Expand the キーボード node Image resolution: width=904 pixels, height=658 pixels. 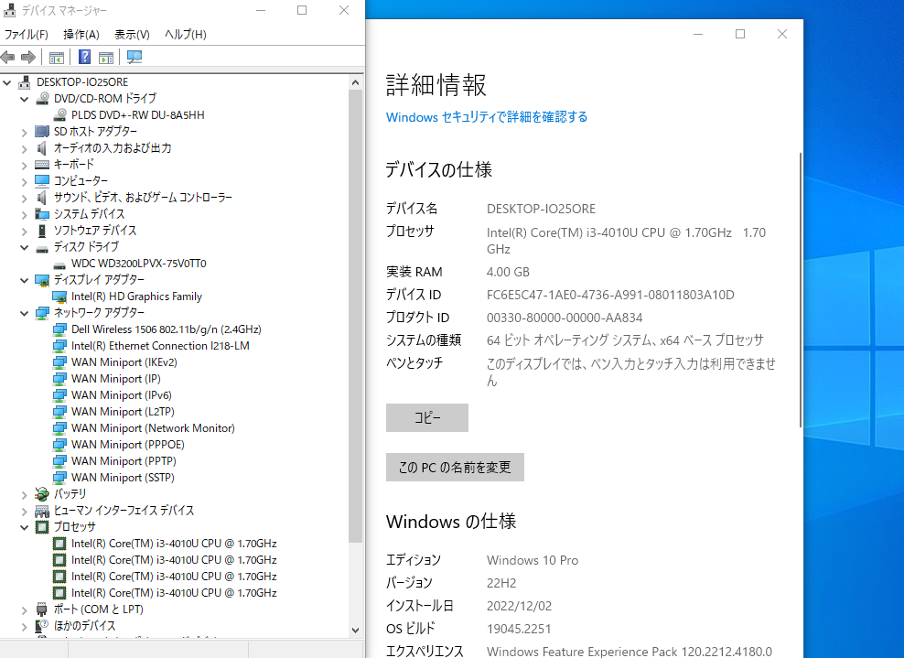[x=24, y=165]
